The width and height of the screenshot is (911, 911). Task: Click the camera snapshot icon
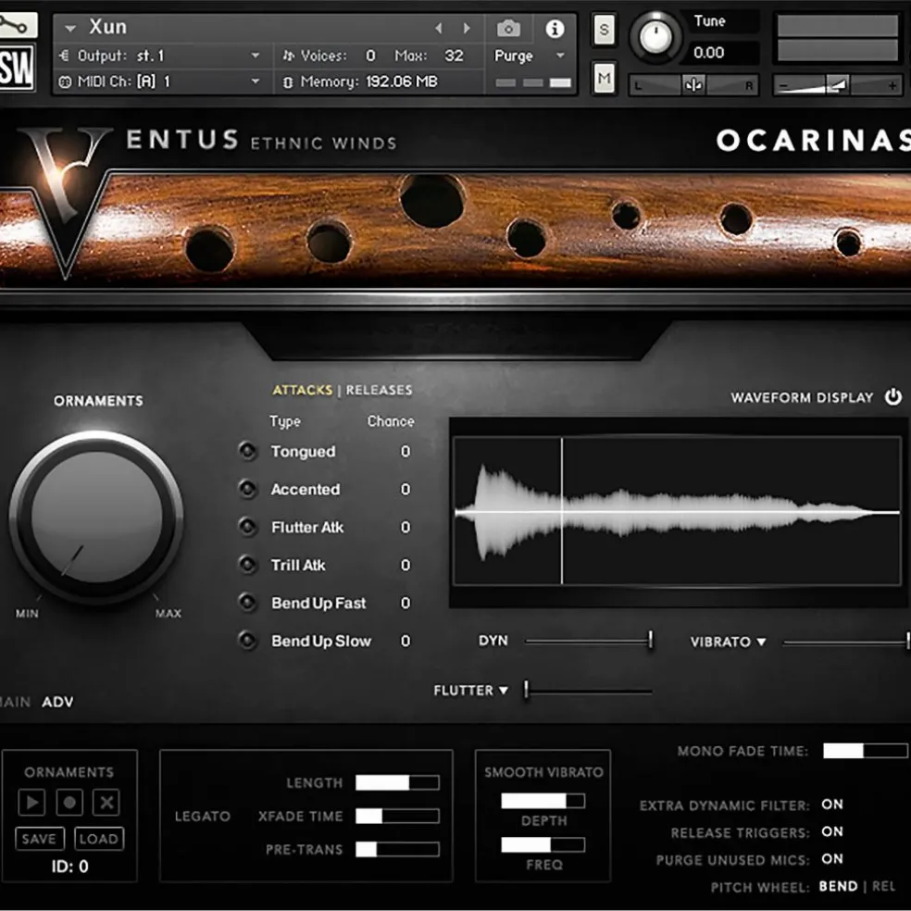pyautogui.click(x=508, y=28)
